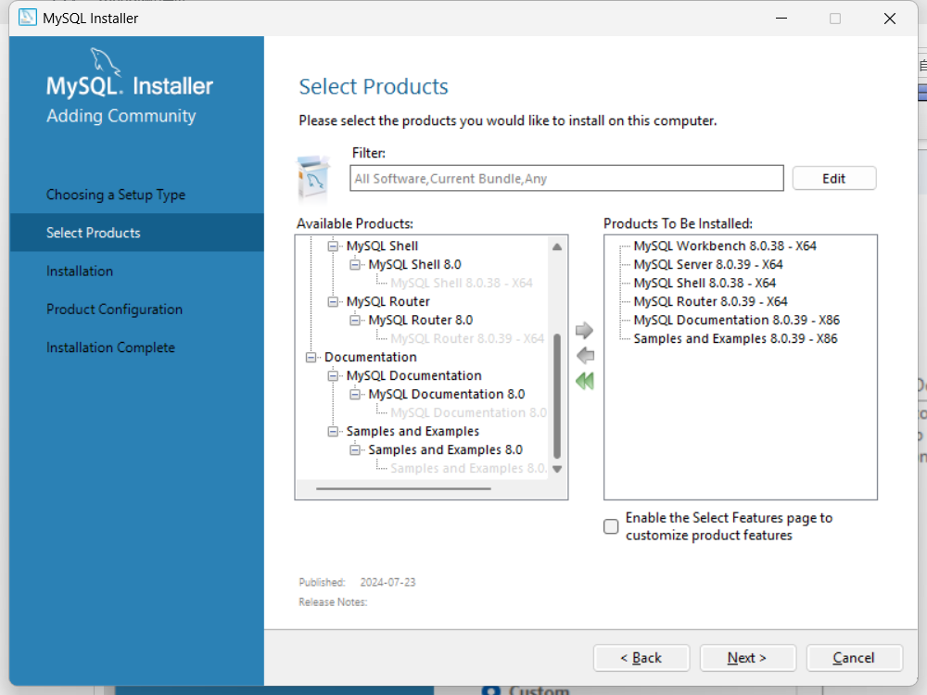Collapse the Samples and Examples 8.0 node
Screen dimensions: 927x695
coord(355,449)
